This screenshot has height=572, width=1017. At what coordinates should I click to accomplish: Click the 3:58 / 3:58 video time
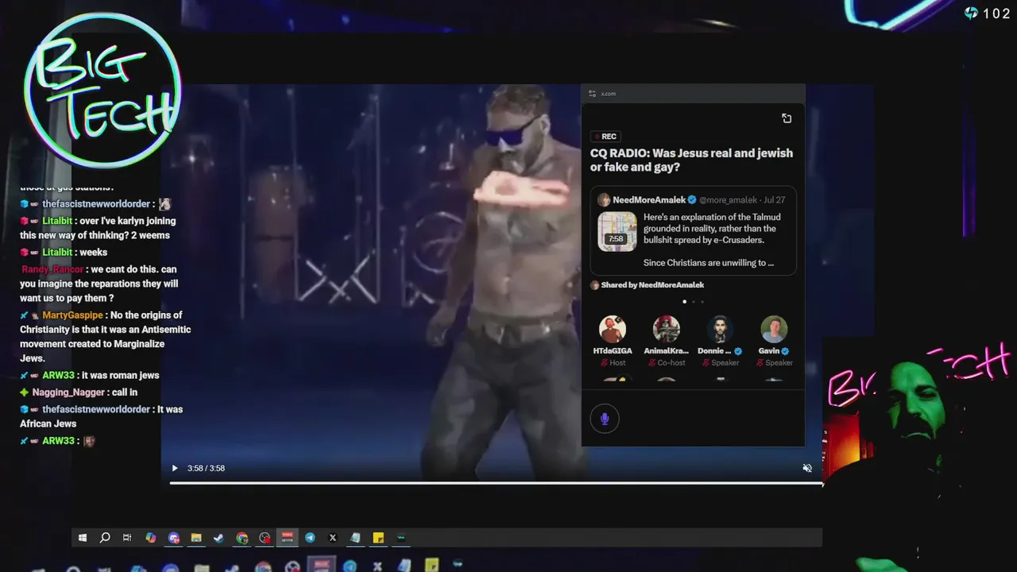point(206,469)
